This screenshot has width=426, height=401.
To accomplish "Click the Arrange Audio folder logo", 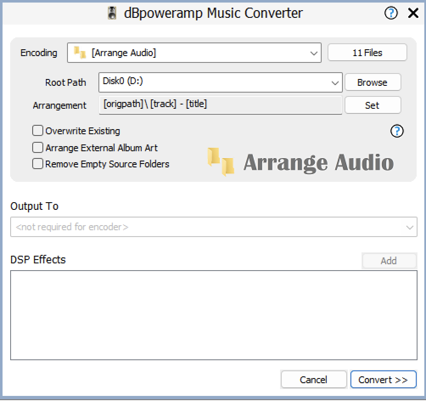I will 221,162.
